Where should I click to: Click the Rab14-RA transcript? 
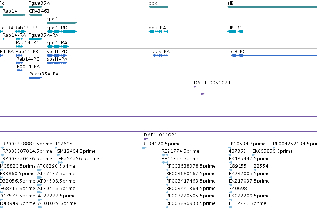tap(13, 39)
